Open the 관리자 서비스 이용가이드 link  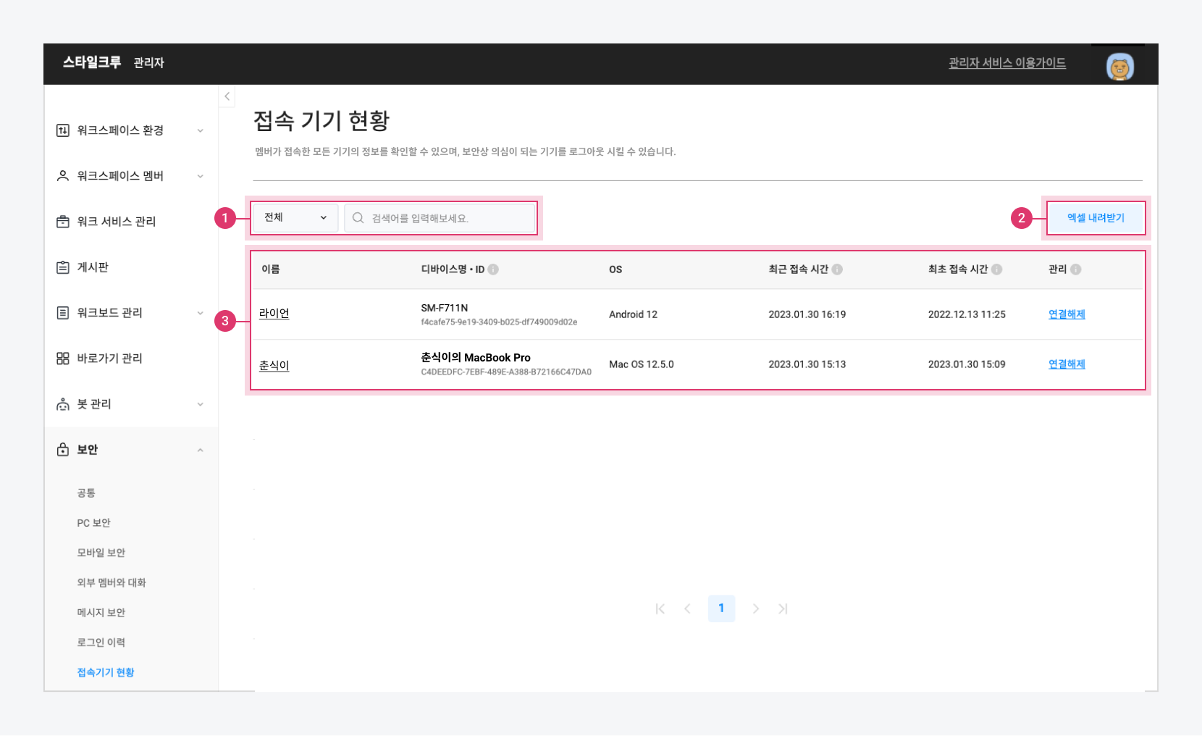coord(1007,63)
